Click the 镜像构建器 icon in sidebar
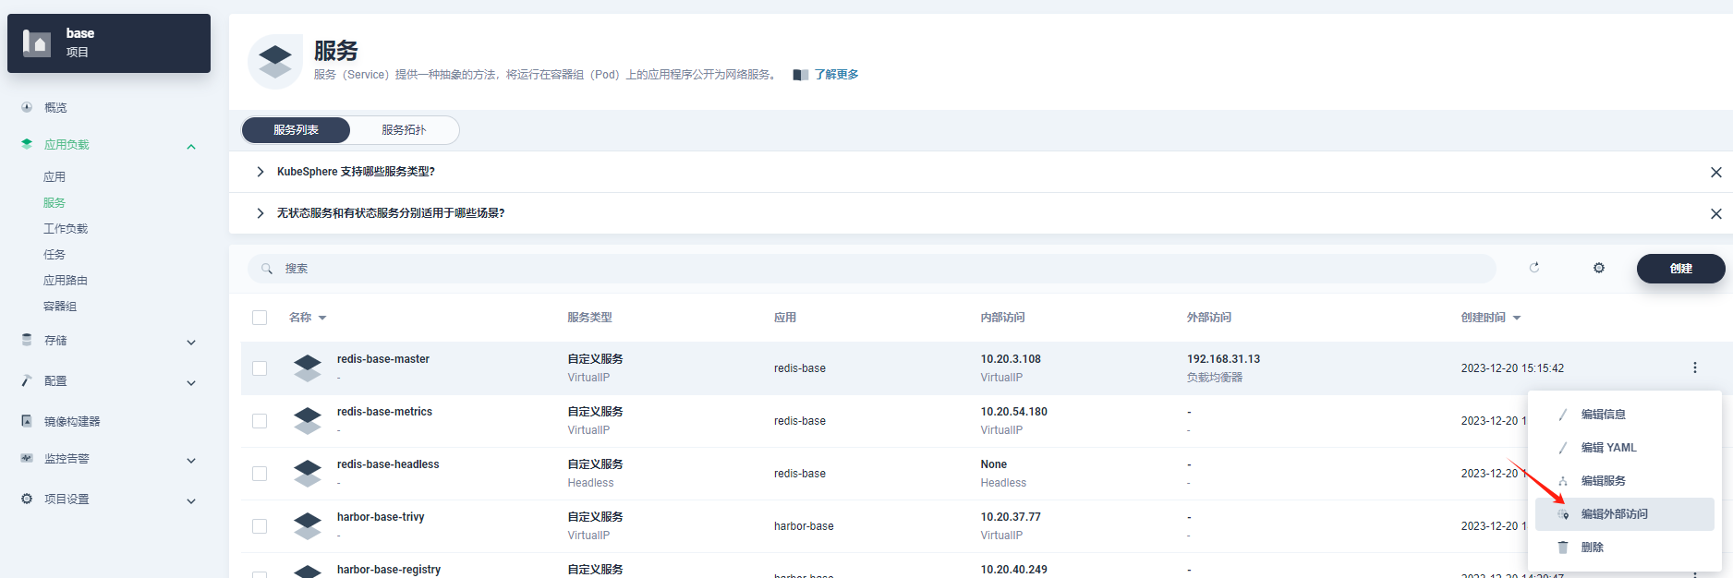This screenshot has width=1733, height=578. pos(27,421)
